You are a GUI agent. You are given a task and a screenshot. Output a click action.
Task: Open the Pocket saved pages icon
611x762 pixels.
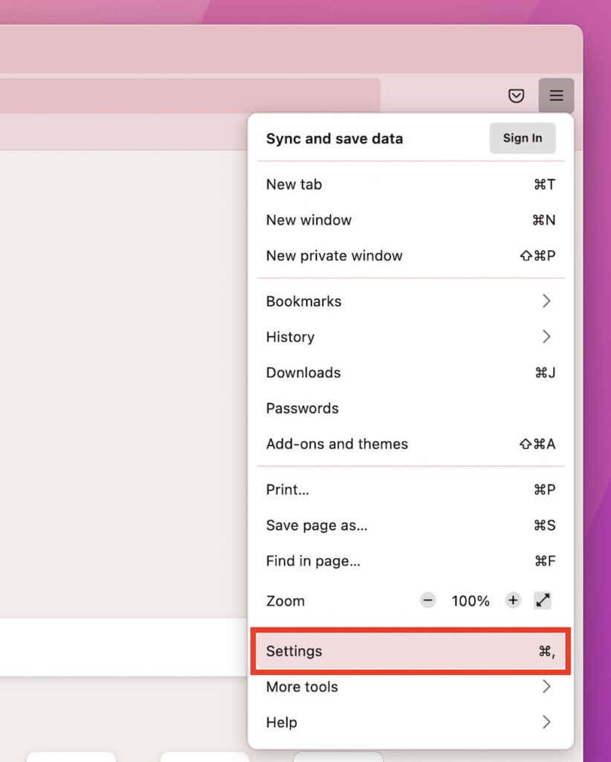click(x=516, y=95)
